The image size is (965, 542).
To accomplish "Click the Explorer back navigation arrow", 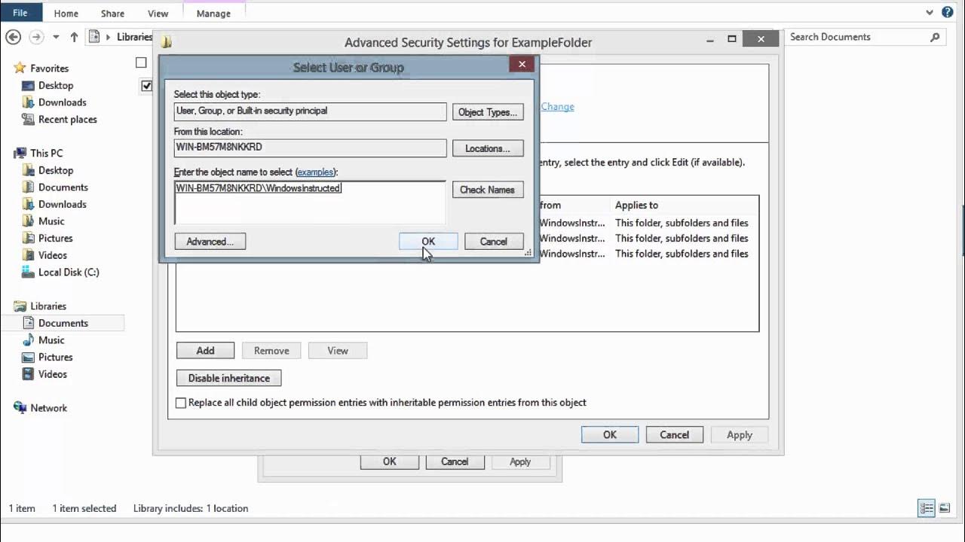I will pyautogui.click(x=13, y=37).
